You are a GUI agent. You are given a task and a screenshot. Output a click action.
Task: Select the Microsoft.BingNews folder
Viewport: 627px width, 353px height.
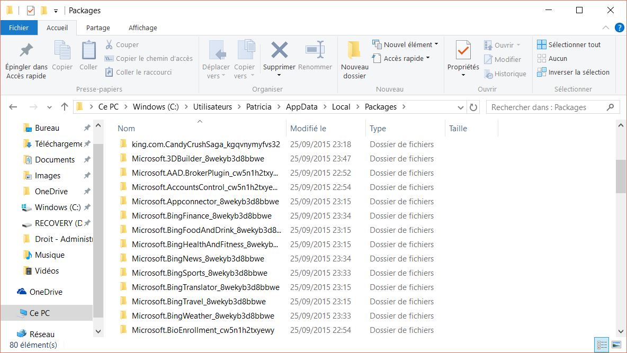[x=198, y=259]
